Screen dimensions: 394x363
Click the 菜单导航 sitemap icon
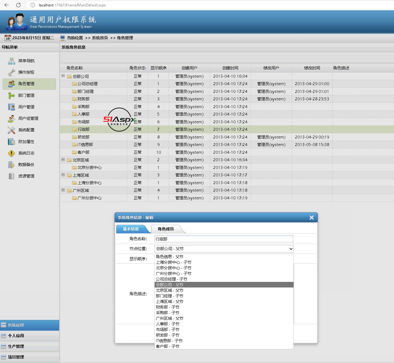[11, 61]
